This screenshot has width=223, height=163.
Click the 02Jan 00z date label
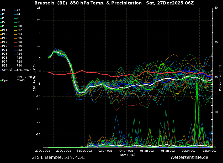click(x=105, y=151)
